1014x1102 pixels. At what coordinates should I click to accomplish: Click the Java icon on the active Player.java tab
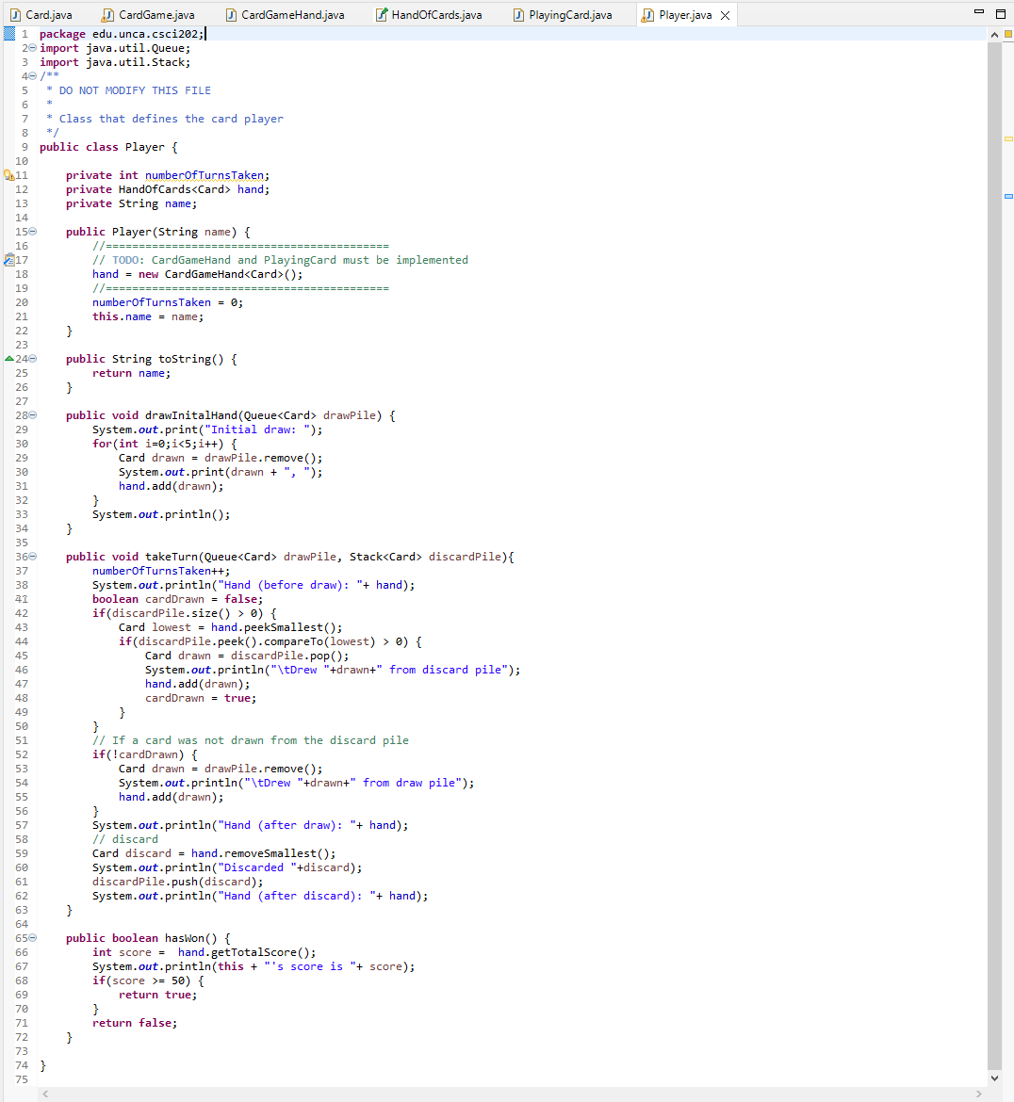(646, 14)
